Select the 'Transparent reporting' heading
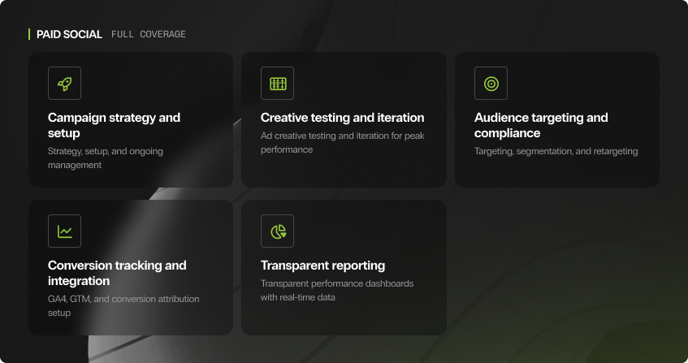The height and width of the screenshot is (363, 688). [x=323, y=266]
